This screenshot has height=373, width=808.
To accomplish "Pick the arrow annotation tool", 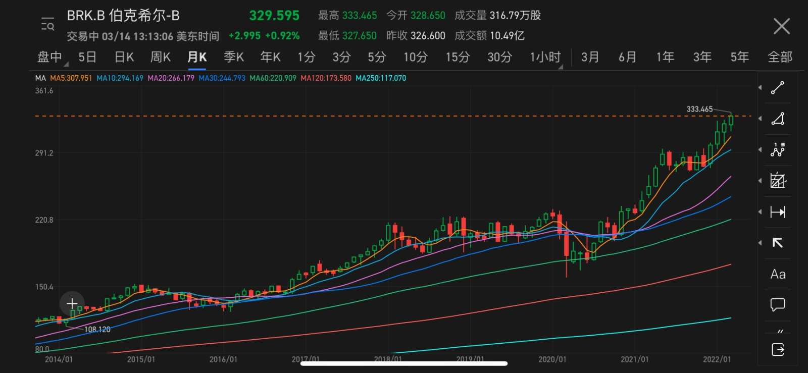I will pos(778,243).
